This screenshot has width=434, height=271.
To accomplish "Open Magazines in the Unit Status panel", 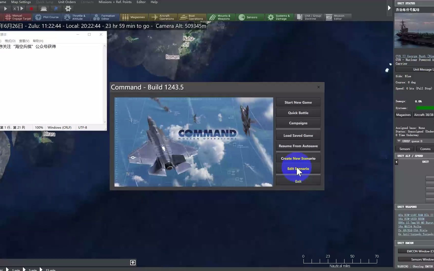I will tap(403, 115).
